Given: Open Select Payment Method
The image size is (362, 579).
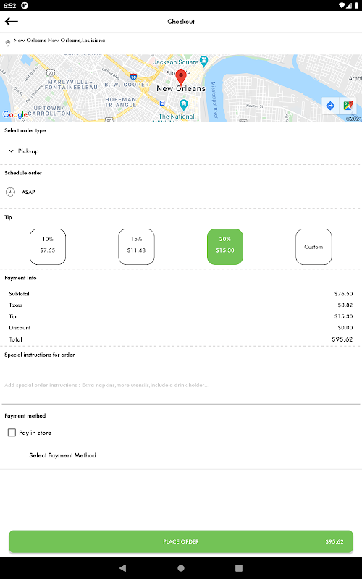Looking at the screenshot, I should (x=63, y=455).
